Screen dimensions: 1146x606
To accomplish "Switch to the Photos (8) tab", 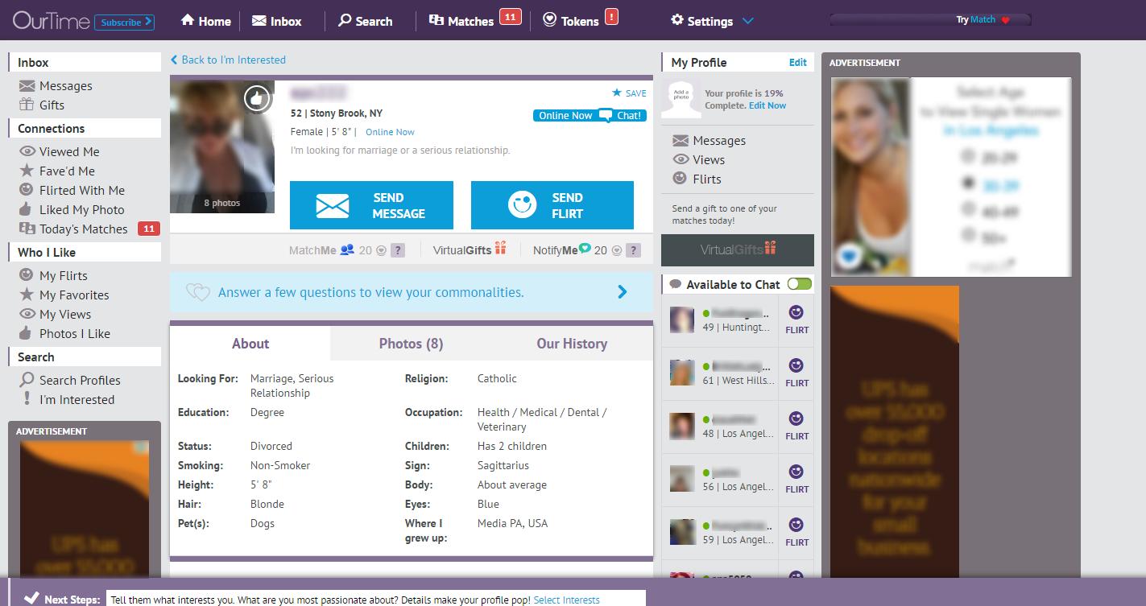I will [x=411, y=344].
